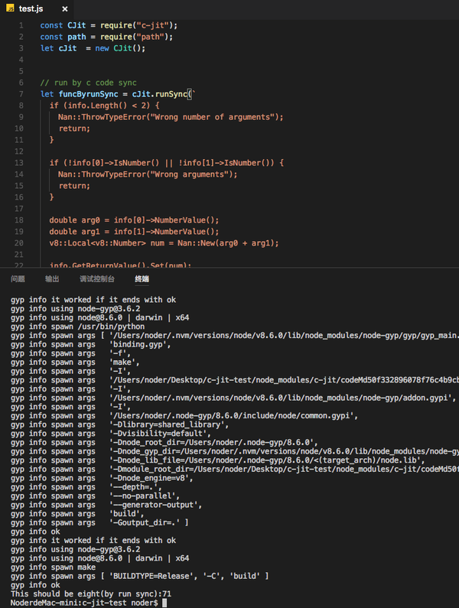The height and width of the screenshot is (608, 459).
Task: Close the test.js tab
Action: [x=65, y=9]
